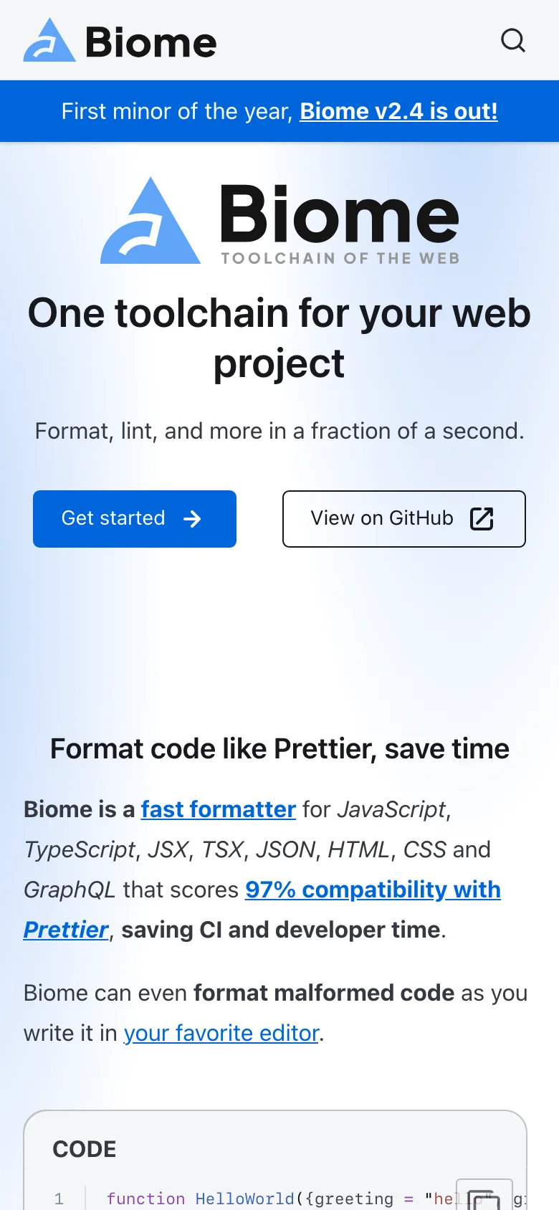
Task: Open the search magnifier icon
Action: pyautogui.click(x=512, y=40)
